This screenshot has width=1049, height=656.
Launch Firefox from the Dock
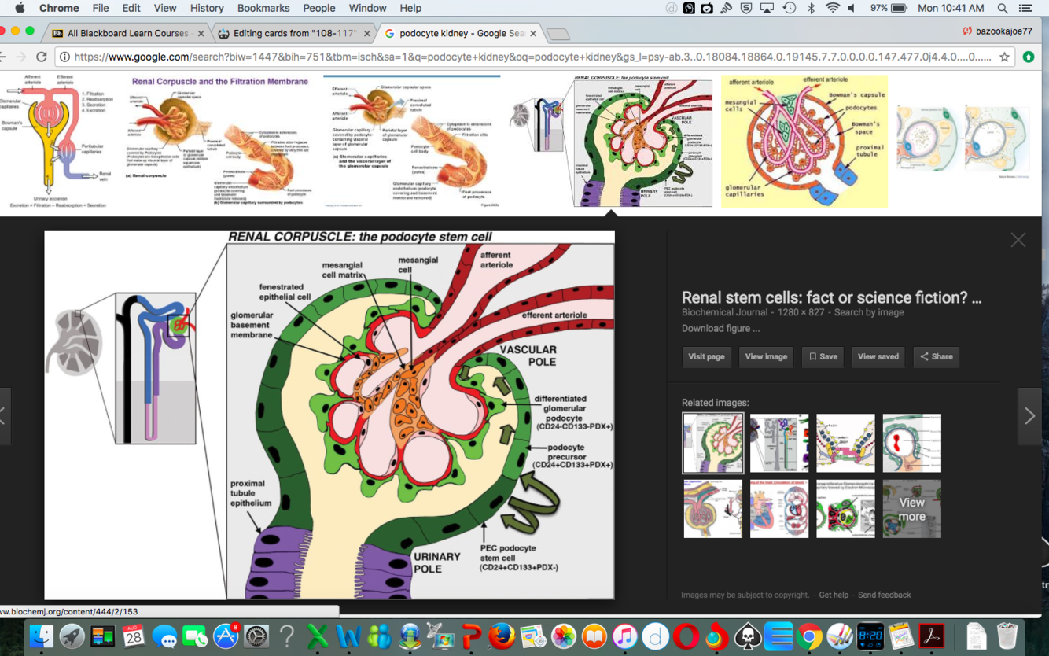[x=502, y=636]
